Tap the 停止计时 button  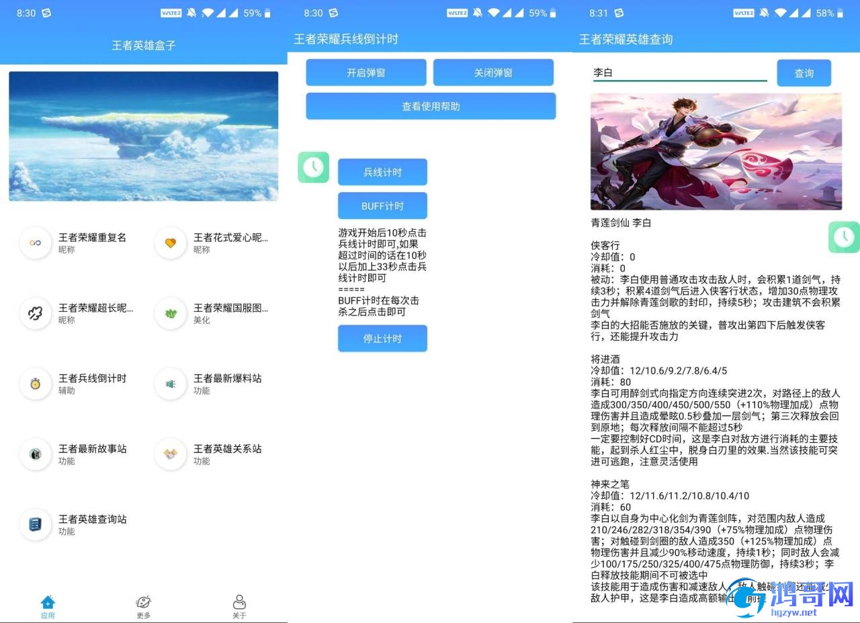click(382, 339)
